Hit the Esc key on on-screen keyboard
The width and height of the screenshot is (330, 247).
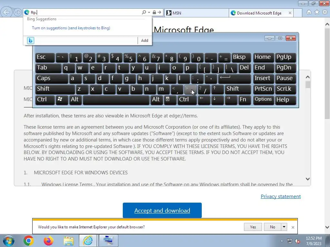45,58
